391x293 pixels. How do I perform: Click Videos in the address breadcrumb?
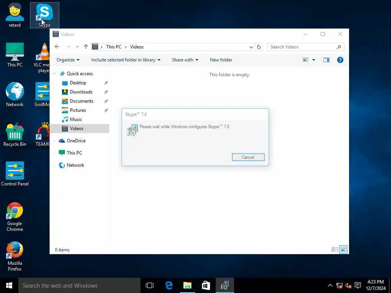click(x=137, y=47)
